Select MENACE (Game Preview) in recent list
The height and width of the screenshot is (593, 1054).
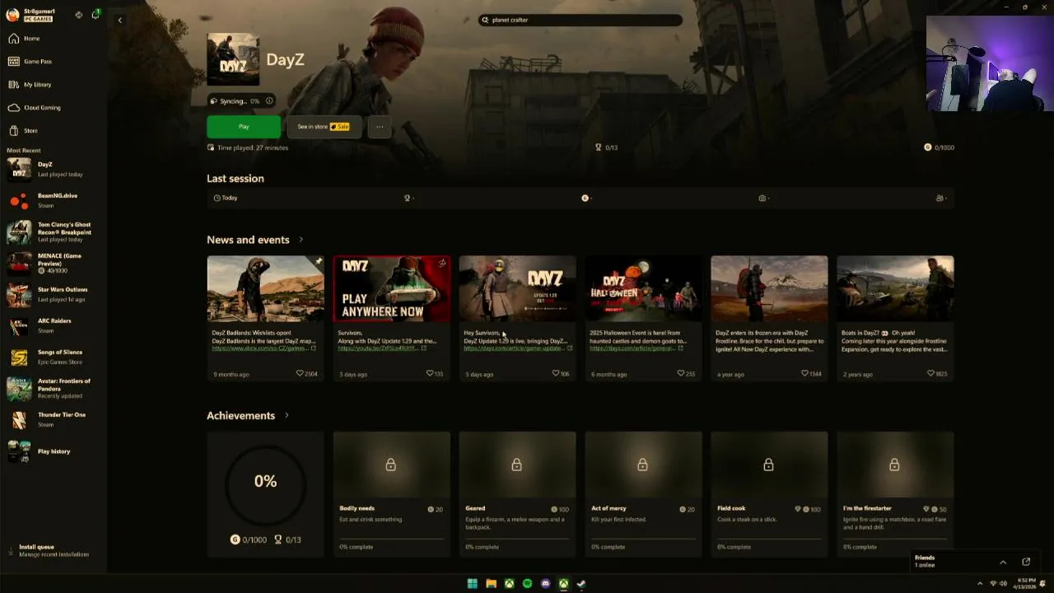pos(54,263)
